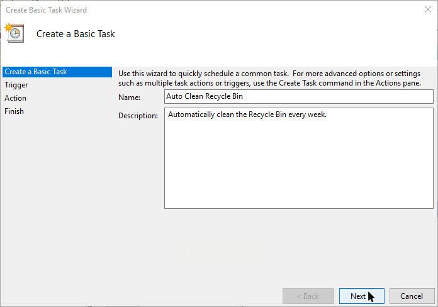Click inside the Description text box
Screen dimensions: 438x307
(299, 159)
